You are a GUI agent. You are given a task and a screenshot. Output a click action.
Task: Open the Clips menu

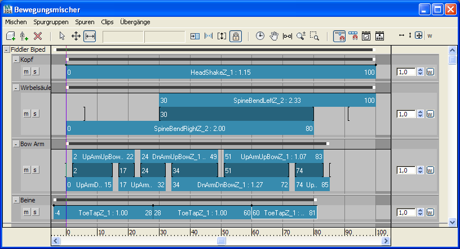coord(107,22)
